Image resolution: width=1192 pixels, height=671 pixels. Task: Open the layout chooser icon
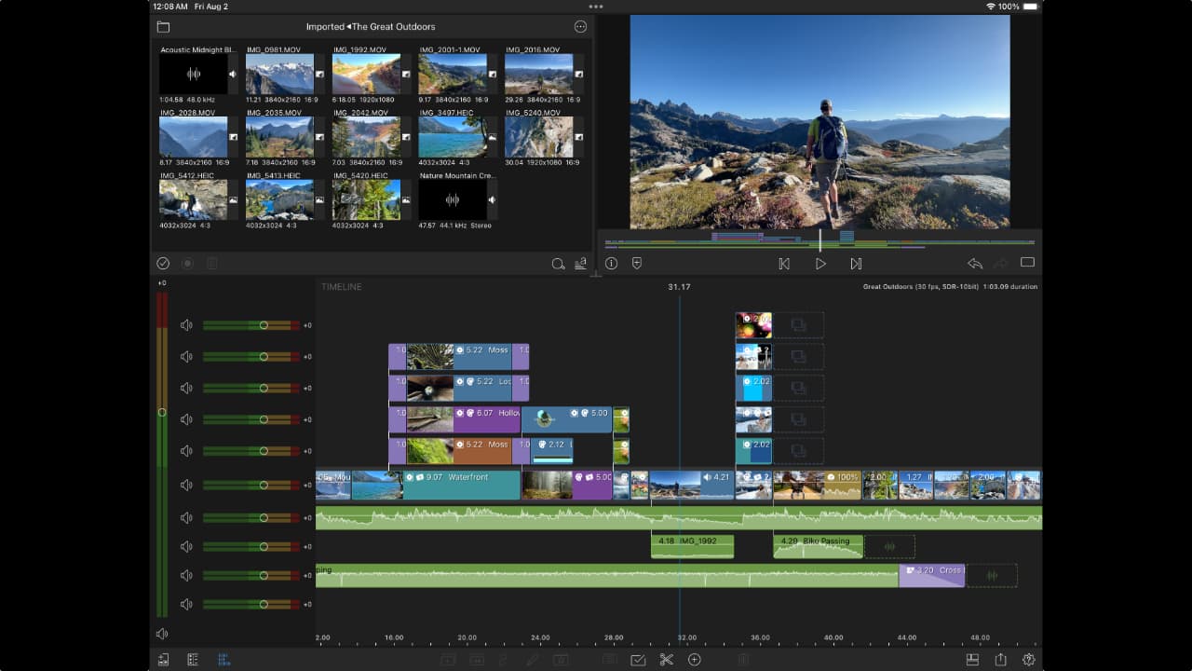(972, 660)
